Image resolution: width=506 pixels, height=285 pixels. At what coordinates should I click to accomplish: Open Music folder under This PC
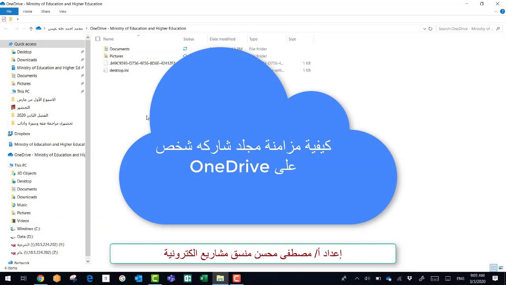(x=22, y=205)
